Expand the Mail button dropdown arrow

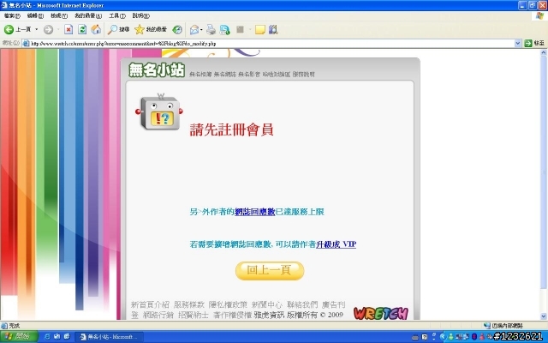[201, 30]
